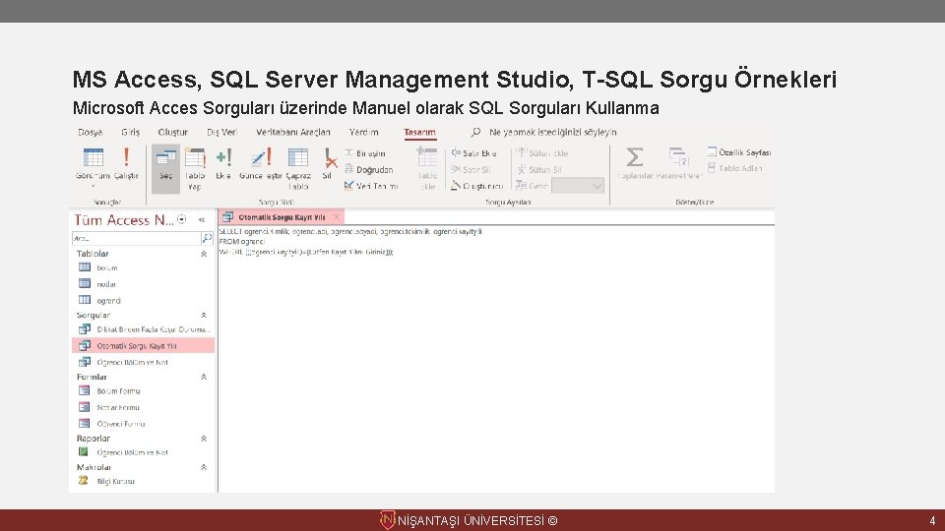Open the Tüm Access Nesneleri pane dropdown
The height and width of the screenshot is (531, 945).
point(181,219)
